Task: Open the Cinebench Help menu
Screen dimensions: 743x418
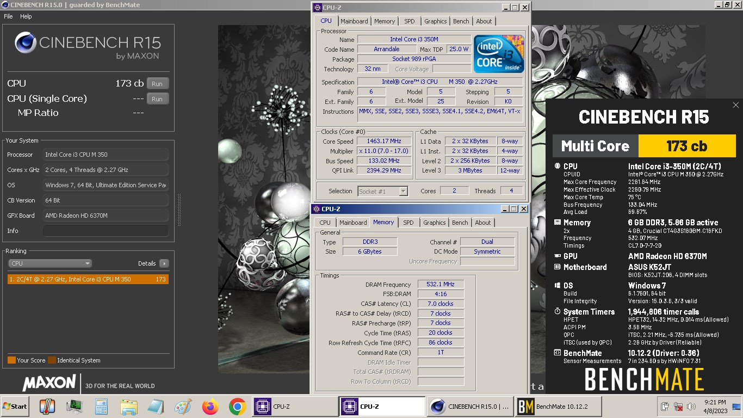Action: click(26, 16)
